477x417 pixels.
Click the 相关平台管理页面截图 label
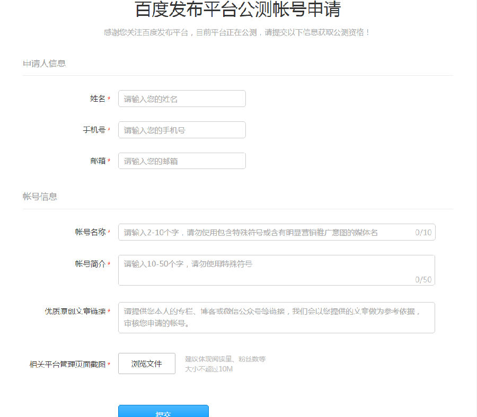(67, 364)
